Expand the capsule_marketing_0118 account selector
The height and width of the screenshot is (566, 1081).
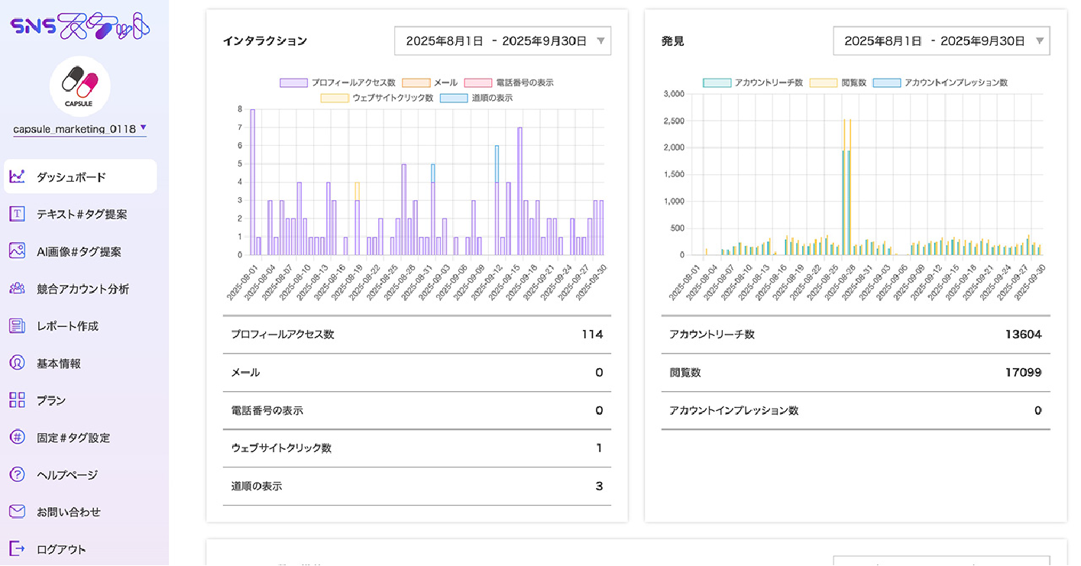pyautogui.click(x=79, y=129)
